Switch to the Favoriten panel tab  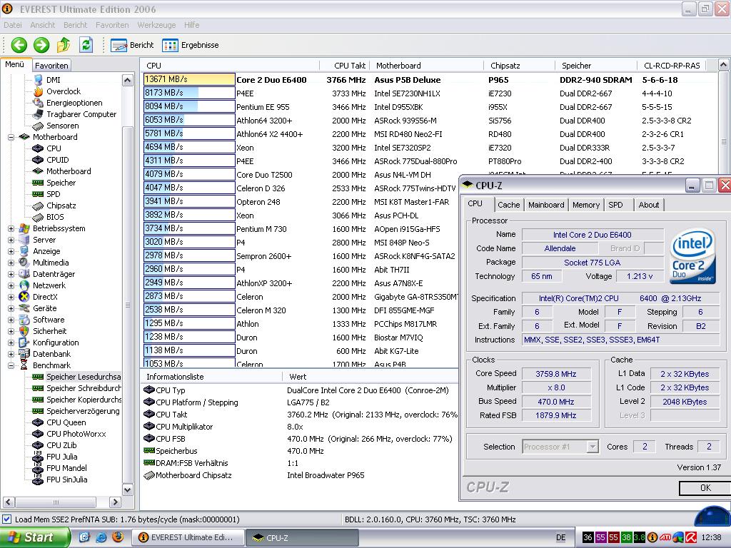click(x=51, y=65)
